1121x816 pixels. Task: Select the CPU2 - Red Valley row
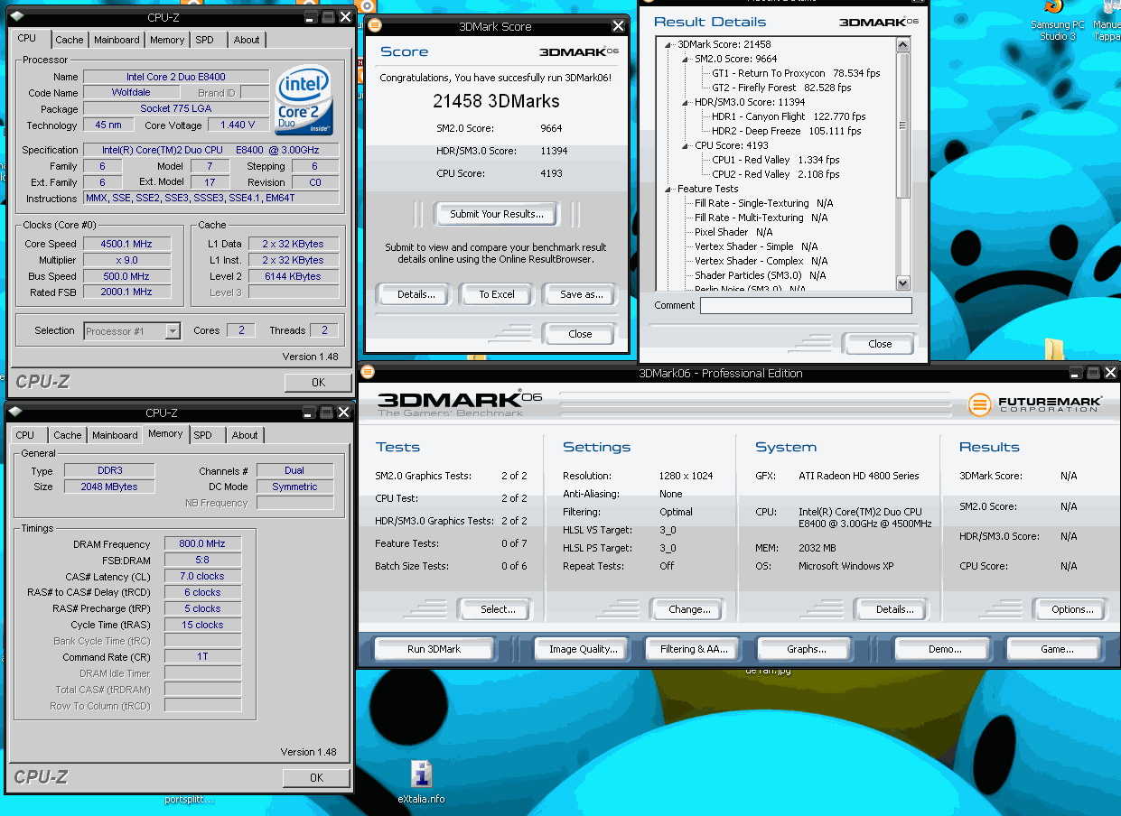775,174
